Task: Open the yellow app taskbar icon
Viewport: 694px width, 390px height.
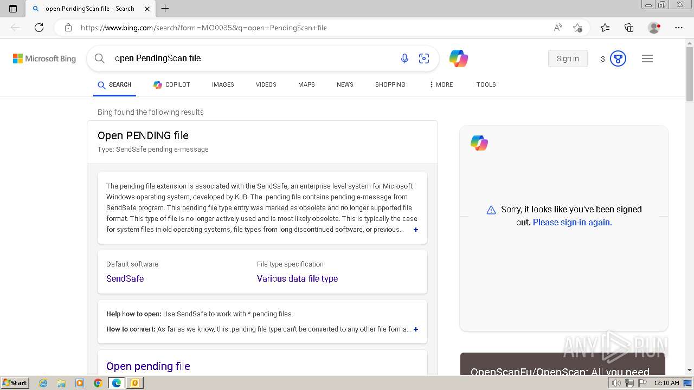Action: pyautogui.click(x=135, y=383)
